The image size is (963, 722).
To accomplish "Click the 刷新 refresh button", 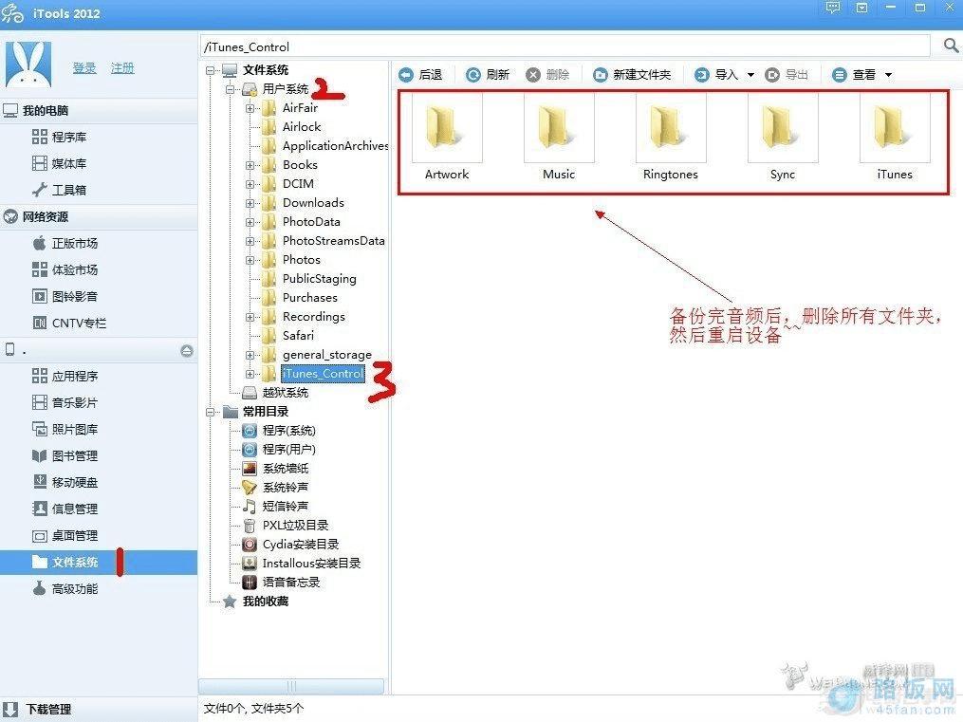I will pos(487,74).
